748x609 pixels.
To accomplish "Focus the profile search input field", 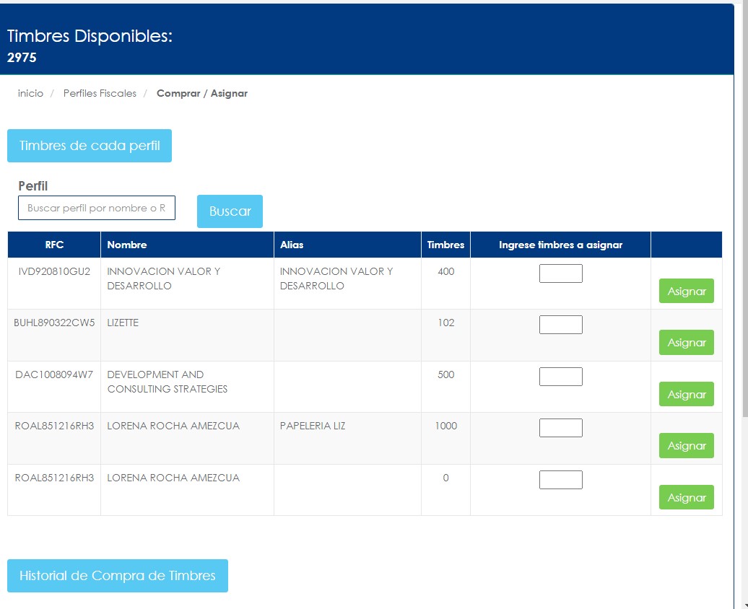I will click(x=97, y=208).
